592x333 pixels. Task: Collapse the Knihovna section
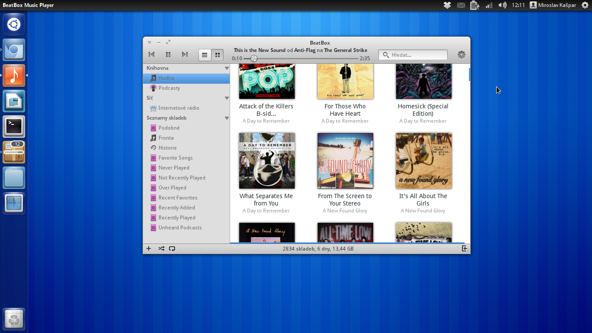(x=227, y=69)
